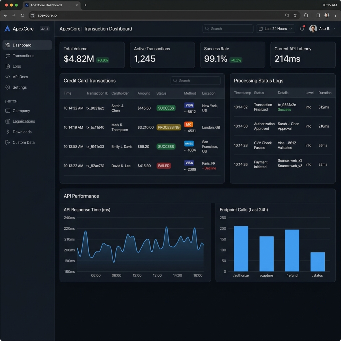The image size is (341, 341).
Task: Open the Transactions menu item
Action: pos(27,56)
